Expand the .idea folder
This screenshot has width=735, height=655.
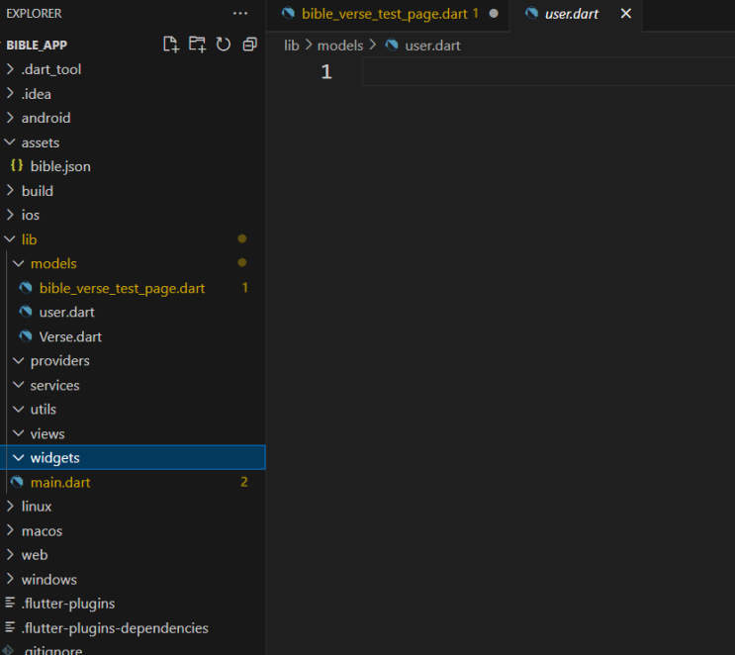[134, 94]
